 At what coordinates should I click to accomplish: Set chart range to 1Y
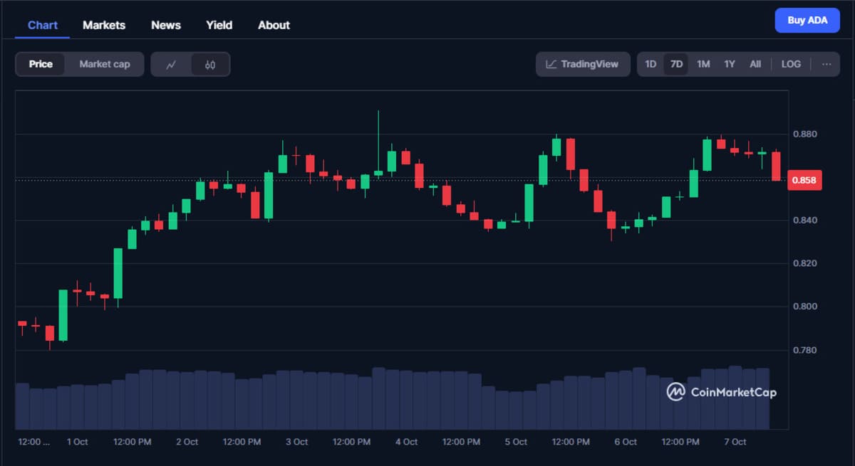[x=729, y=64]
